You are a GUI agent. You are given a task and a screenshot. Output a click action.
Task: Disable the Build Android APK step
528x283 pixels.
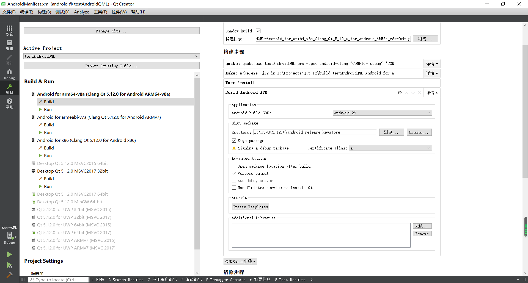click(x=400, y=93)
